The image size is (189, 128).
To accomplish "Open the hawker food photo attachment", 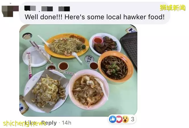I will pos(78,71).
